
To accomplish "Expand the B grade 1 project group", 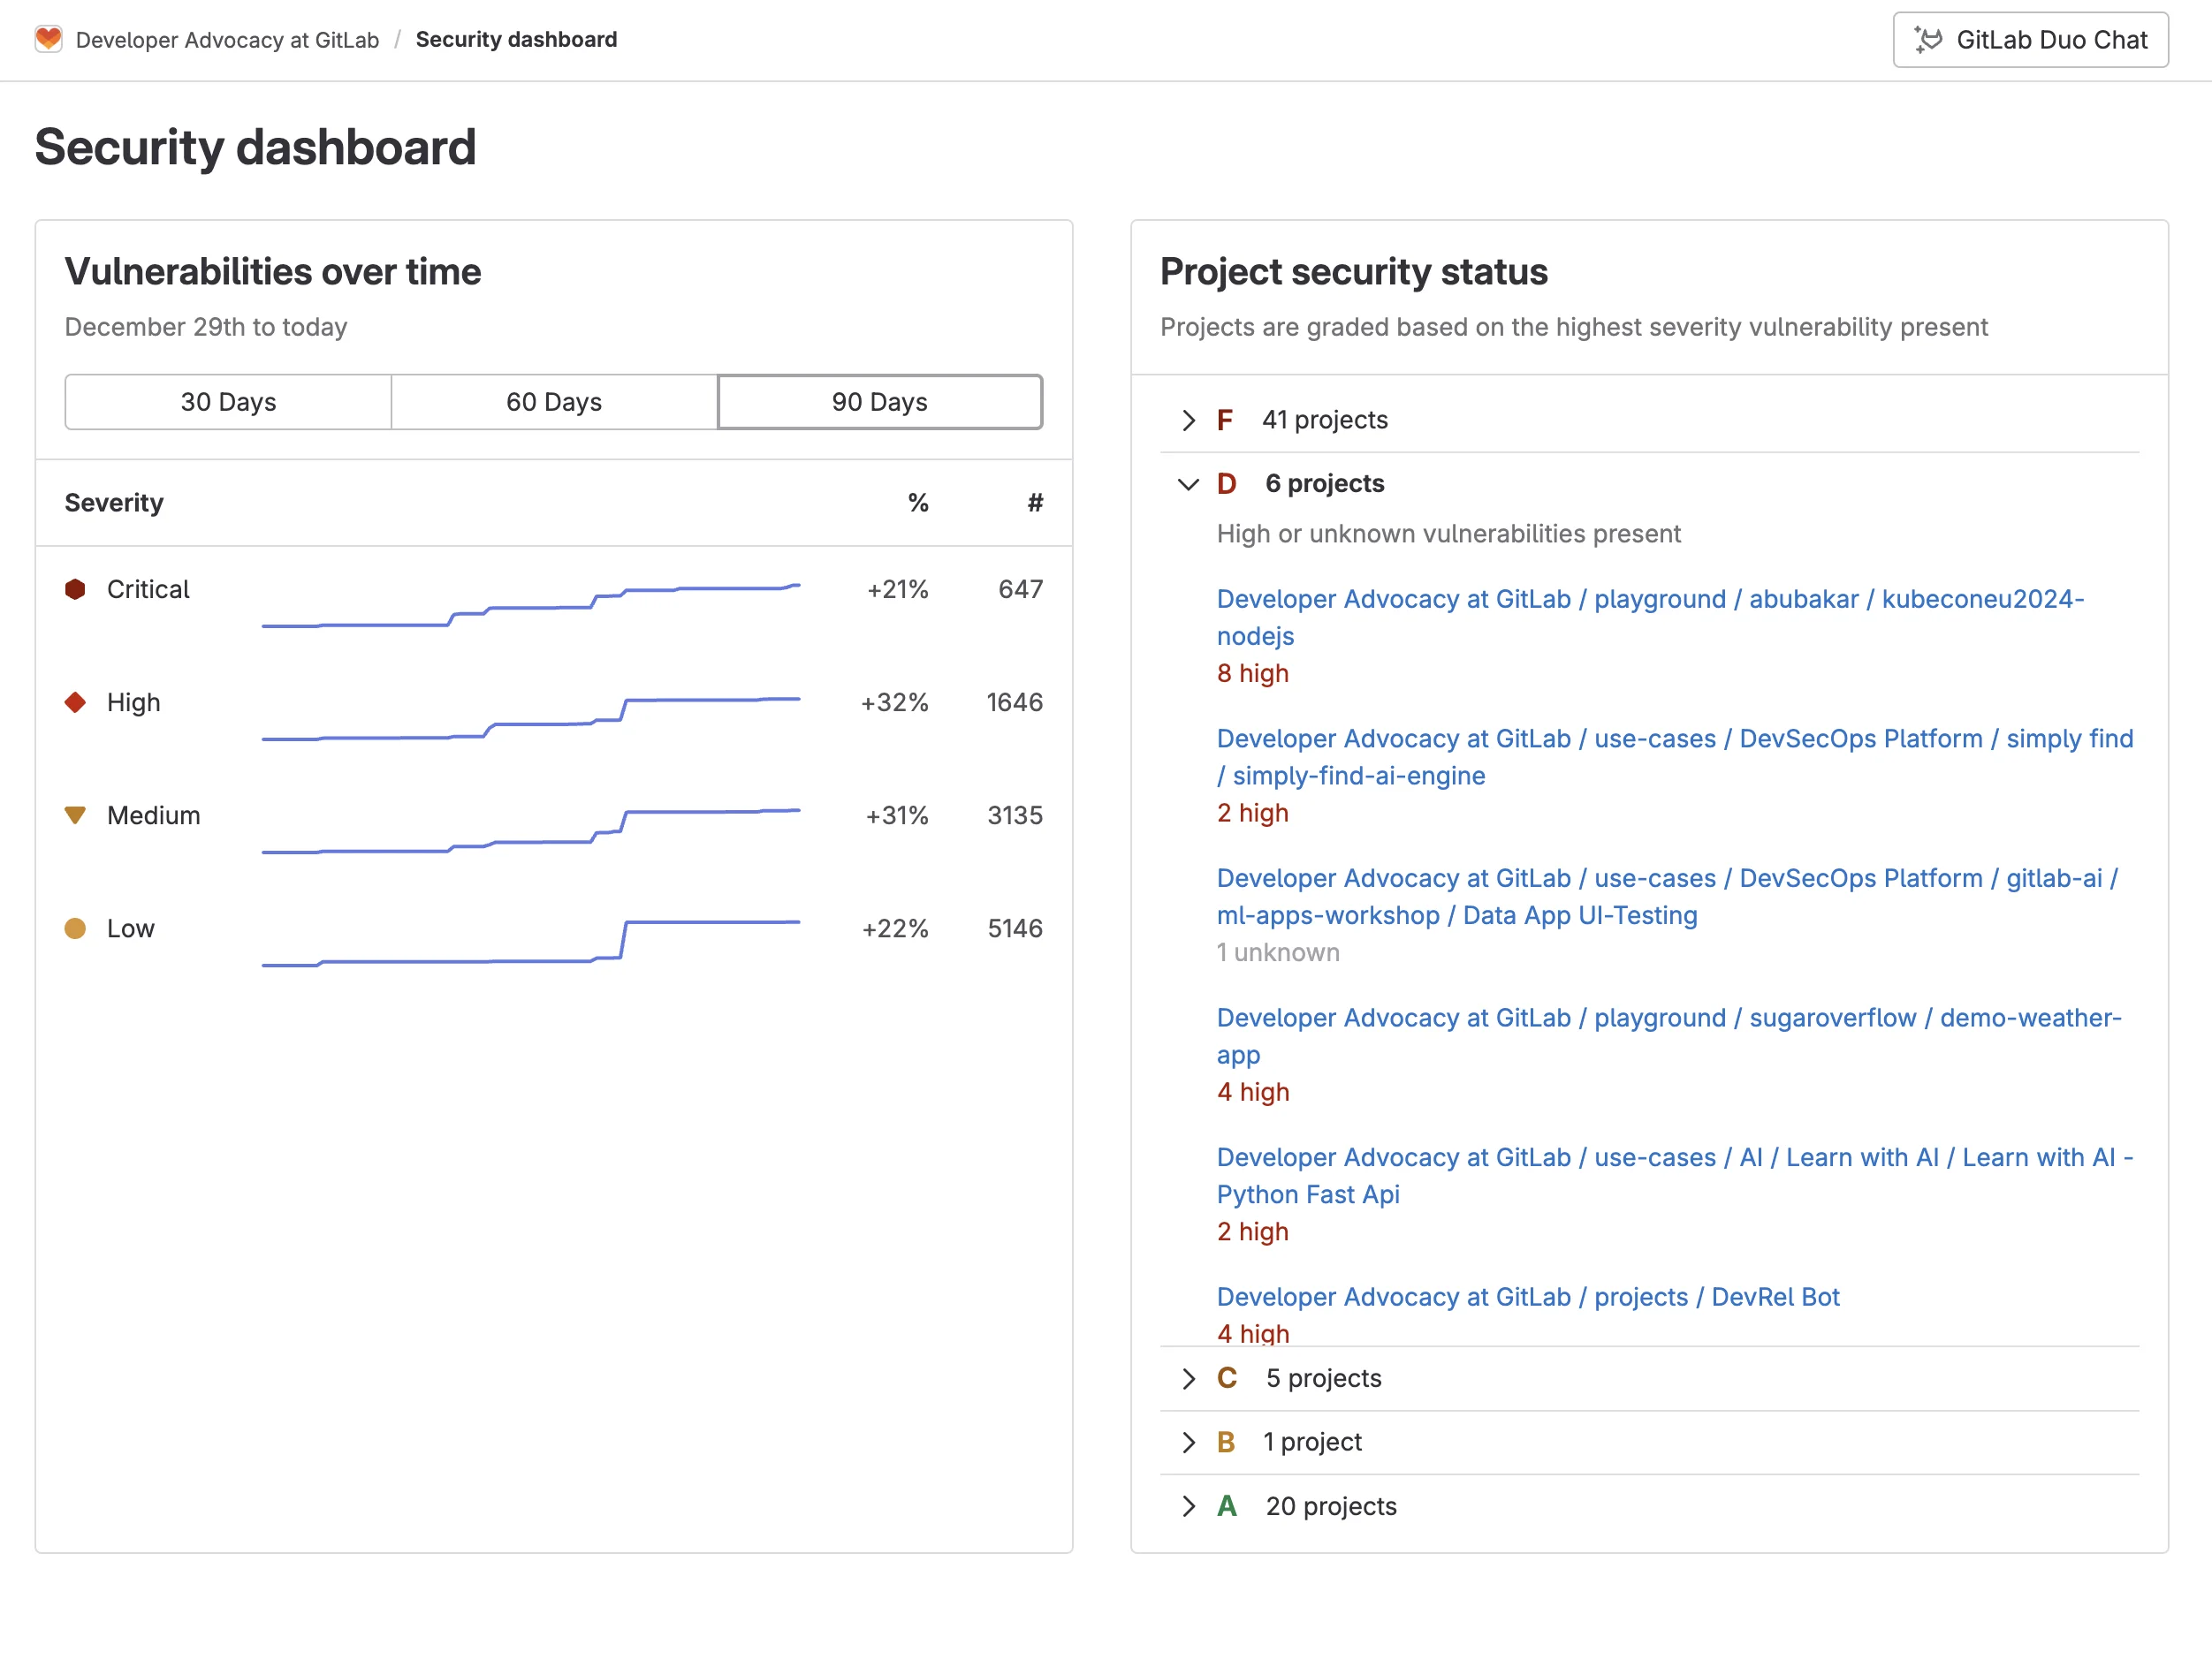I will (x=1188, y=1442).
